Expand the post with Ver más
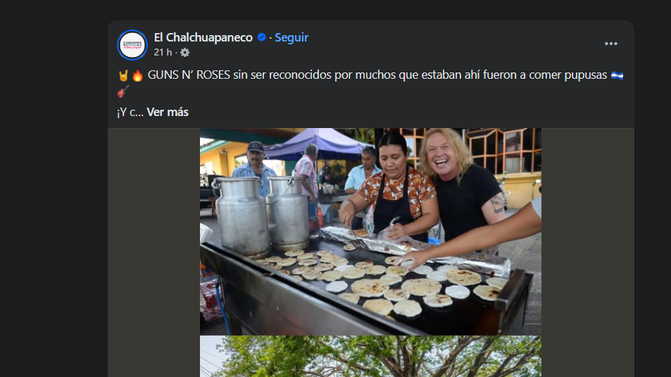This screenshot has height=377, width=671. 168,112
